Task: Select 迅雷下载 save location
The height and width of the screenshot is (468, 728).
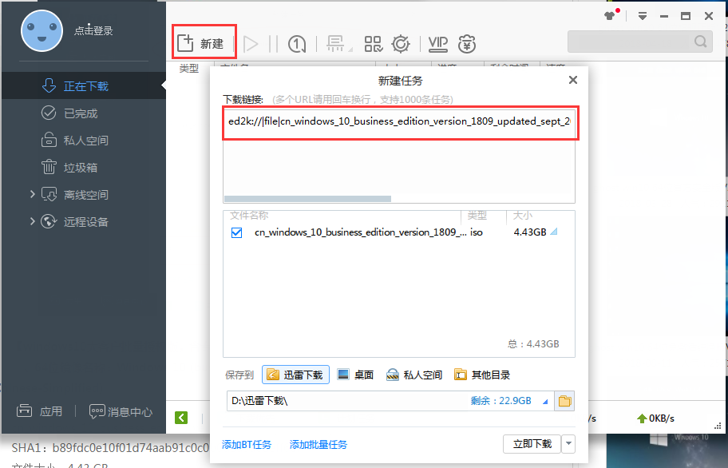Action: (295, 375)
